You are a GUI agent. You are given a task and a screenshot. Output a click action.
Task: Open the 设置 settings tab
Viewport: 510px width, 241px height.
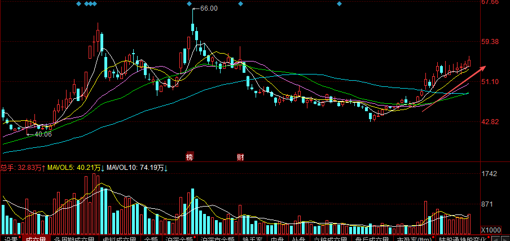click(x=11, y=239)
